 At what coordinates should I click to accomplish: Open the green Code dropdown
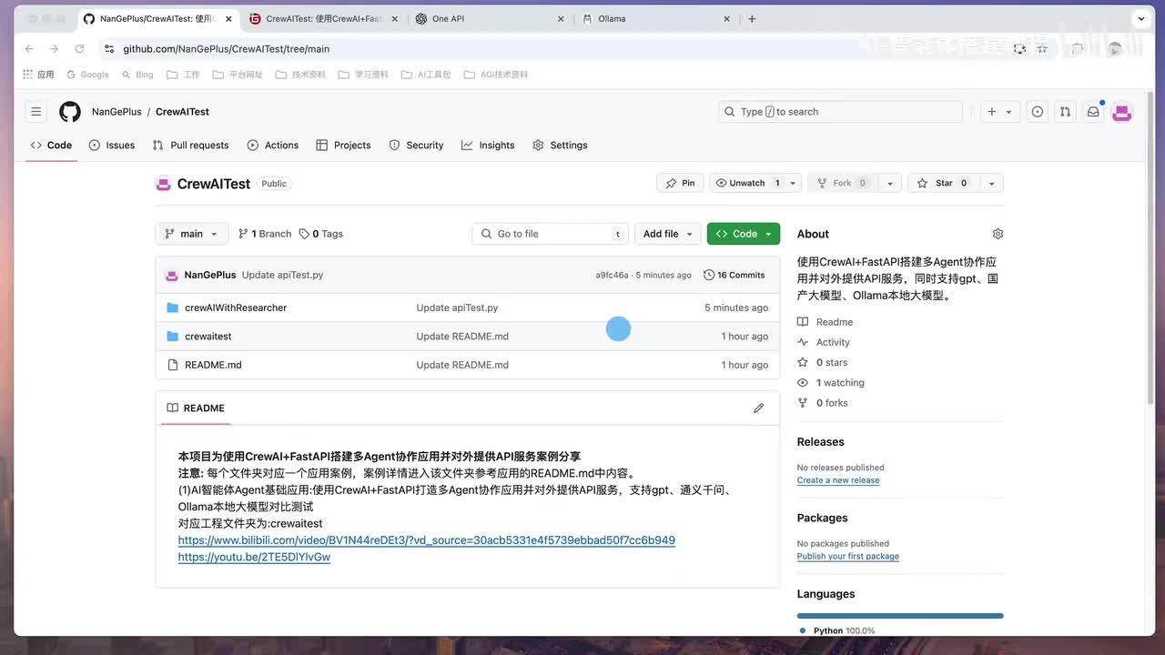(744, 234)
